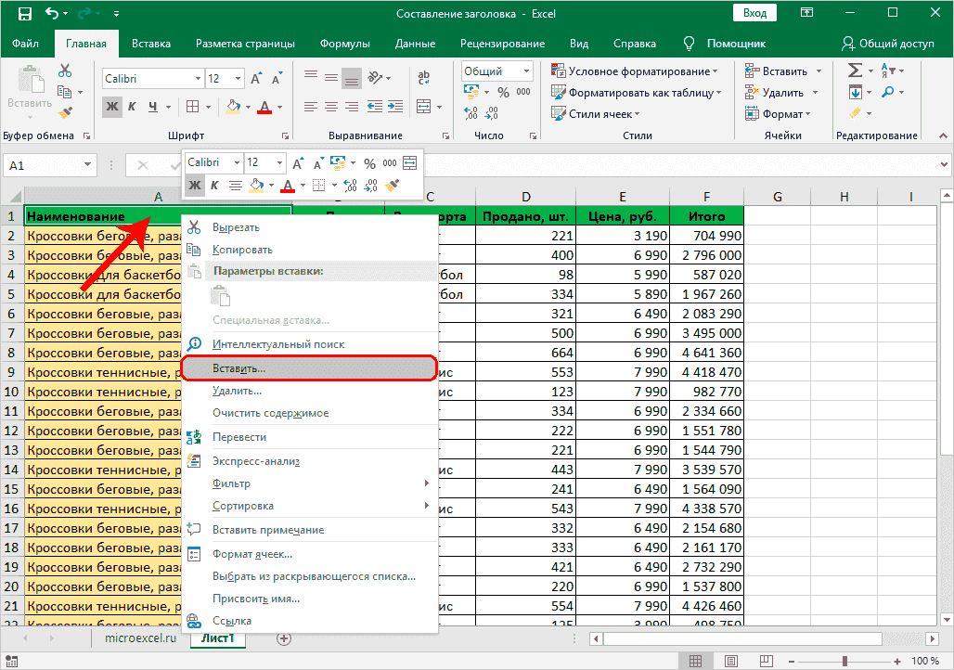Click the Format Painter brush in the ribbon
The width and height of the screenshot is (954, 670).
click(x=65, y=113)
